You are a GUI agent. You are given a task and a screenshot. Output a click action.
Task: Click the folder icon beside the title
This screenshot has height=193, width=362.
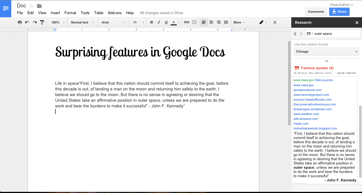point(39,6)
